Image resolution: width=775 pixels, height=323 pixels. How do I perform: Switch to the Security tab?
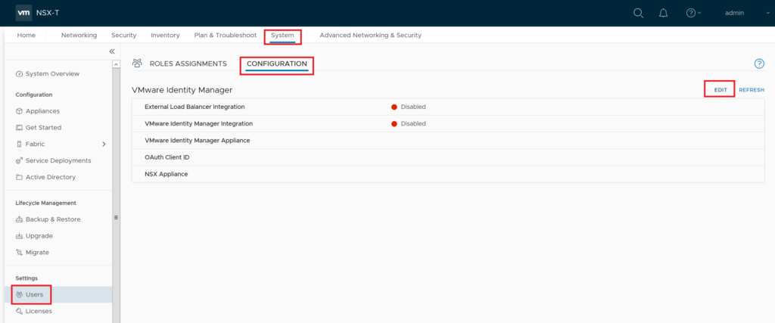123,35
